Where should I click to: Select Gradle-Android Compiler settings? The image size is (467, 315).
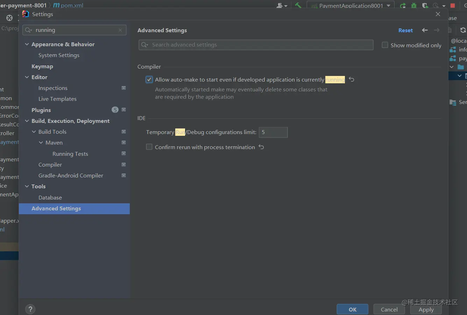71,175
